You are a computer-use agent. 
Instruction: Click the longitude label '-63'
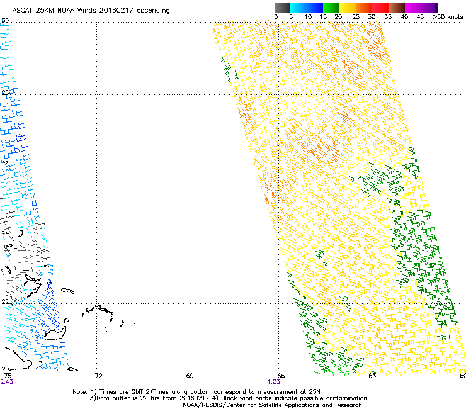click(370, 376)
